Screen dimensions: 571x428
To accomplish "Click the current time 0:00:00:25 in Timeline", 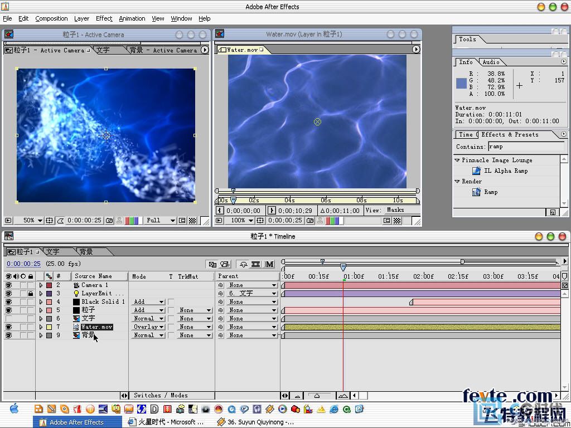I will tap(23, 264).
